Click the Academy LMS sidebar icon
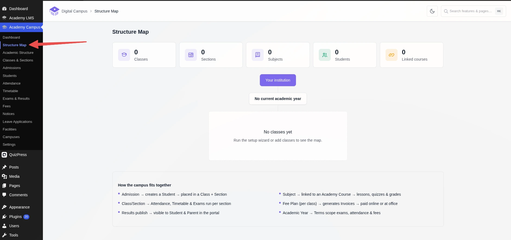511x240 pixels. [4, 18]
